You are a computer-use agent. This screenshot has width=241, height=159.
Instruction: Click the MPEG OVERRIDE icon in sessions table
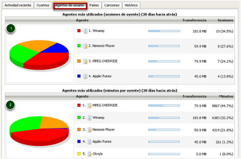(86, 61)
